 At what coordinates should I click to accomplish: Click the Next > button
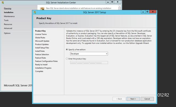point(133,99)
